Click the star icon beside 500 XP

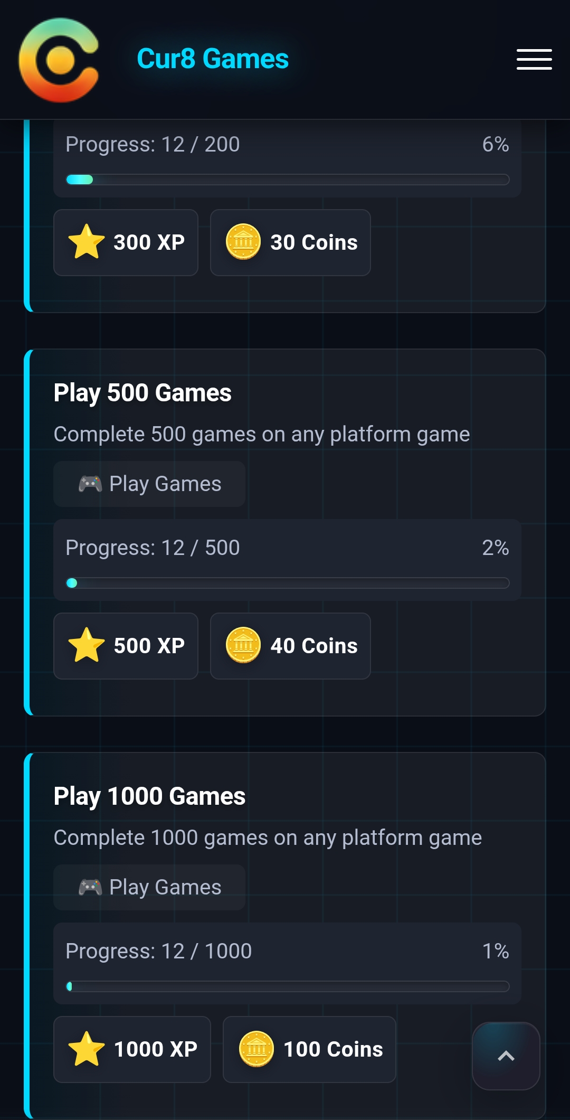[x=87, y=646]
